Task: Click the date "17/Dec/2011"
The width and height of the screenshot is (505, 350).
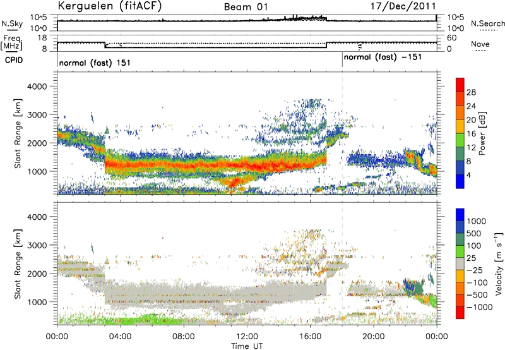Action: [x=403, y=6]
